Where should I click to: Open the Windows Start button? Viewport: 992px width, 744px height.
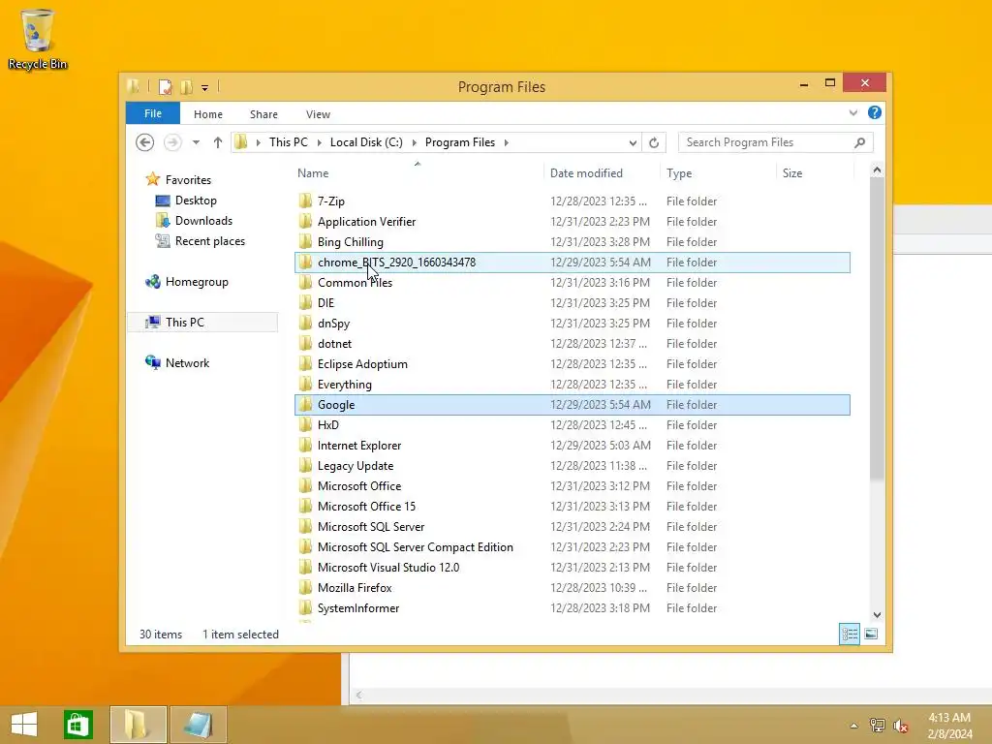pyautogui.click(x=24, y=725)
